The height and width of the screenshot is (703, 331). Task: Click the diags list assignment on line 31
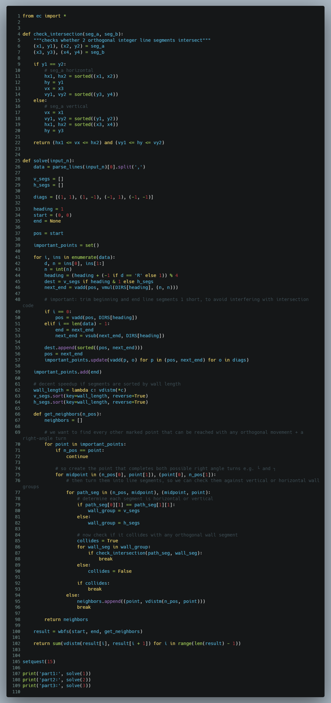pos(93,197)
